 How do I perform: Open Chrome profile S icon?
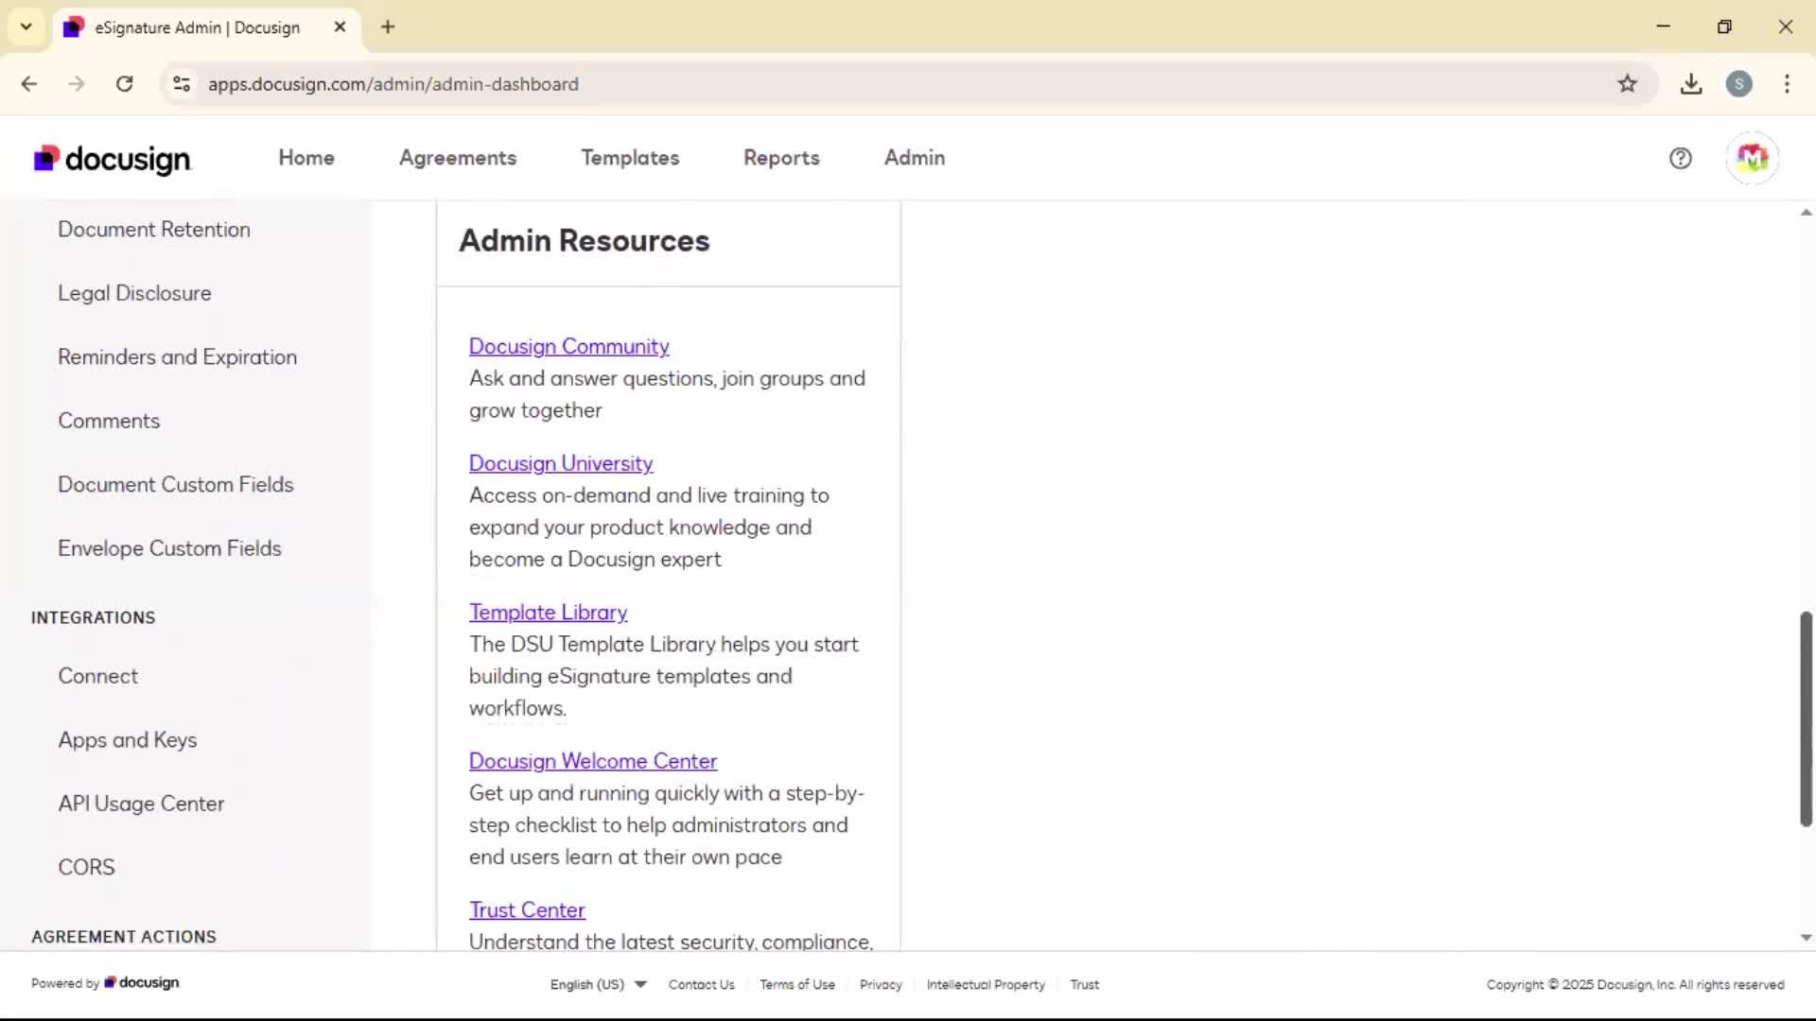tap(1738, 84)
